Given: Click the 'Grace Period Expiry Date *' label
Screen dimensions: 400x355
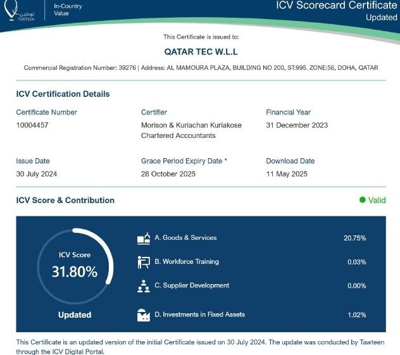Looking at the screenshot, I should click(x=184, y=161).
